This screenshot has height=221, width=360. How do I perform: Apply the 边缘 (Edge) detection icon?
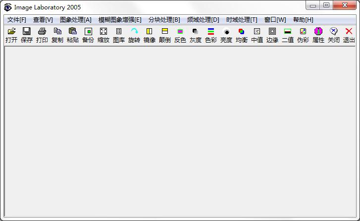(272, 31)
